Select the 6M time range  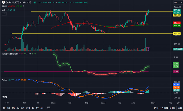[23, 108]
